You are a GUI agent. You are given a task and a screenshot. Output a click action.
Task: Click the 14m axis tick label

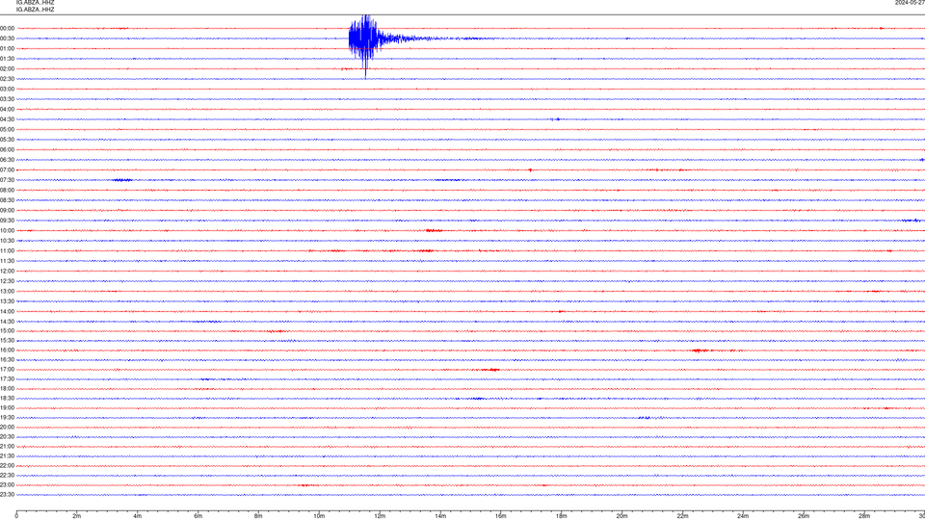click(x=440, y=516)
